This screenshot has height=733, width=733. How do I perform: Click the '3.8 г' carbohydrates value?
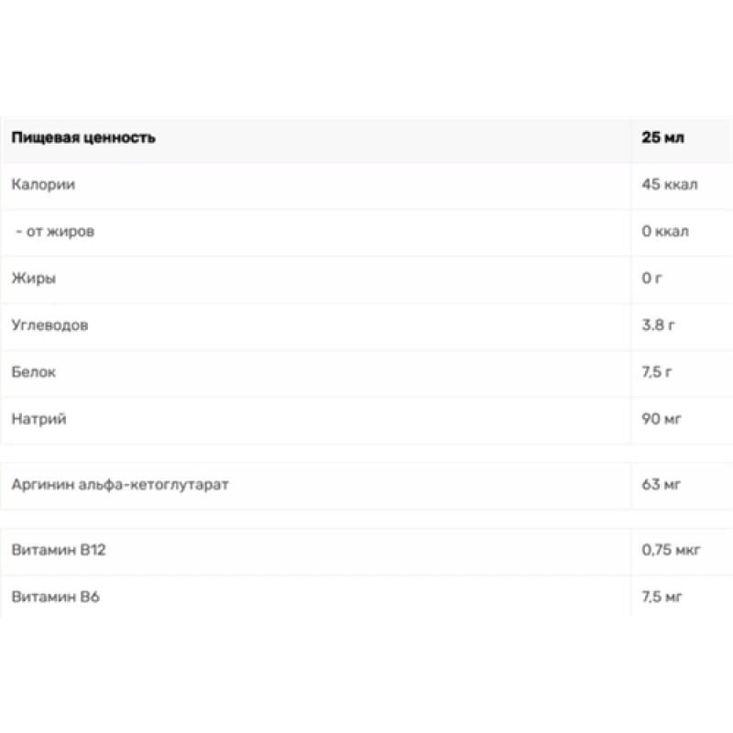click(x=657, y=325)
